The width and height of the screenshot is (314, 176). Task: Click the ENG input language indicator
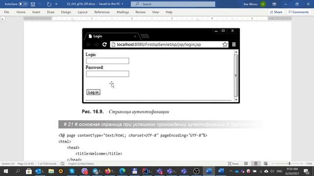click(279, 171)
